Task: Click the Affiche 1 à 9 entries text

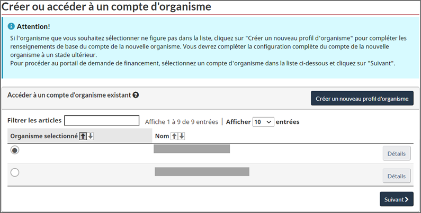Action: [182, 122]
